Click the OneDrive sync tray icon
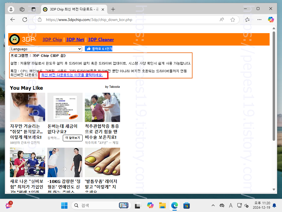Viewport: 282px width, 212px height. pos(222,205)
